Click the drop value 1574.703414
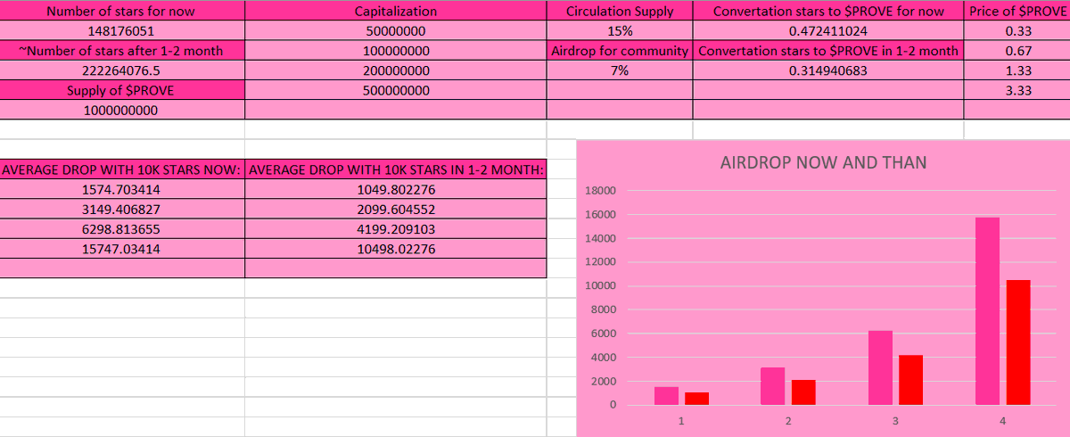Viewport: 1070px width, 437px height. click(x=121, y=190)
